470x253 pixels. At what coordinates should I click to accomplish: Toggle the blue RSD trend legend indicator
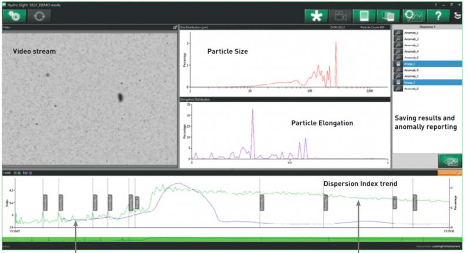pyautogui.click(x=31, y=173)
